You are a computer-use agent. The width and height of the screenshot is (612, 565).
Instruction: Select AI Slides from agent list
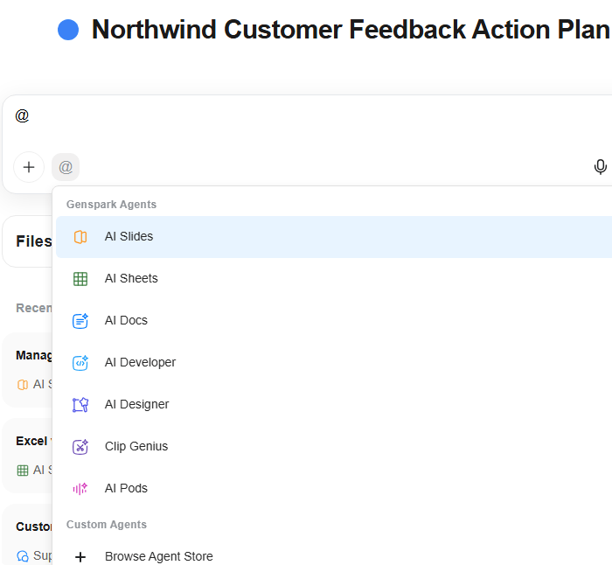(334, 237)
